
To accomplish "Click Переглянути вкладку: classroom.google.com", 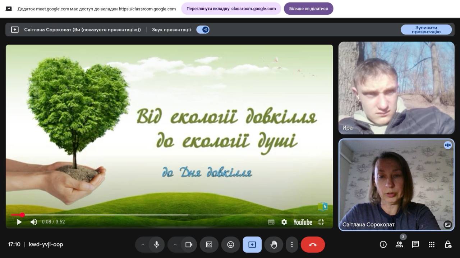I will (x=231, y=9).
